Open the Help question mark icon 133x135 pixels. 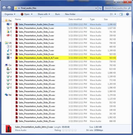click(x=127, y=14)
